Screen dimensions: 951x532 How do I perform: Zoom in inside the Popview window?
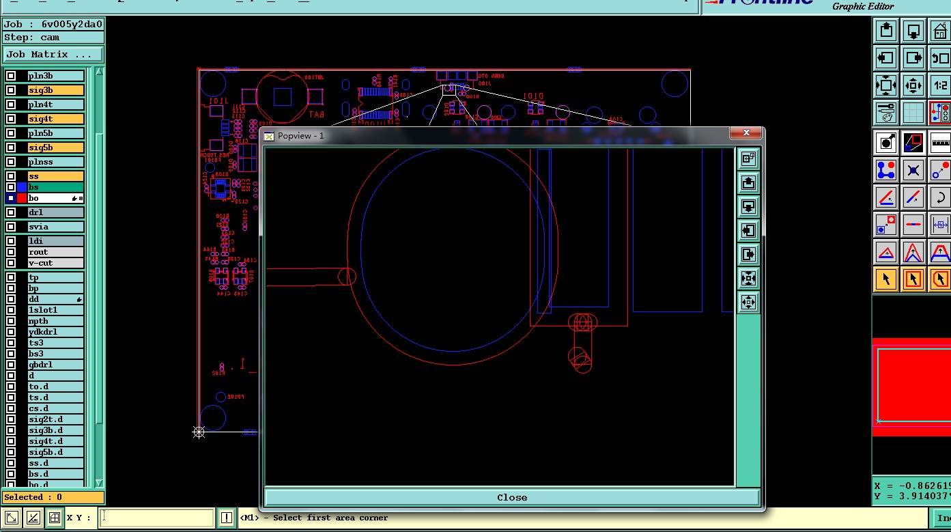pyautogui.click(x=748, y=278)
